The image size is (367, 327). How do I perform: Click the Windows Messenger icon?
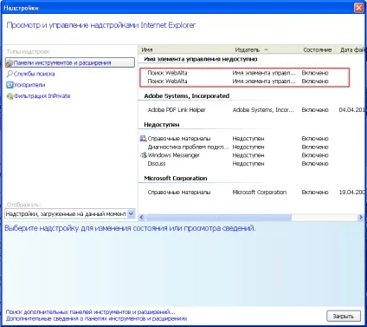coord(144,155)
